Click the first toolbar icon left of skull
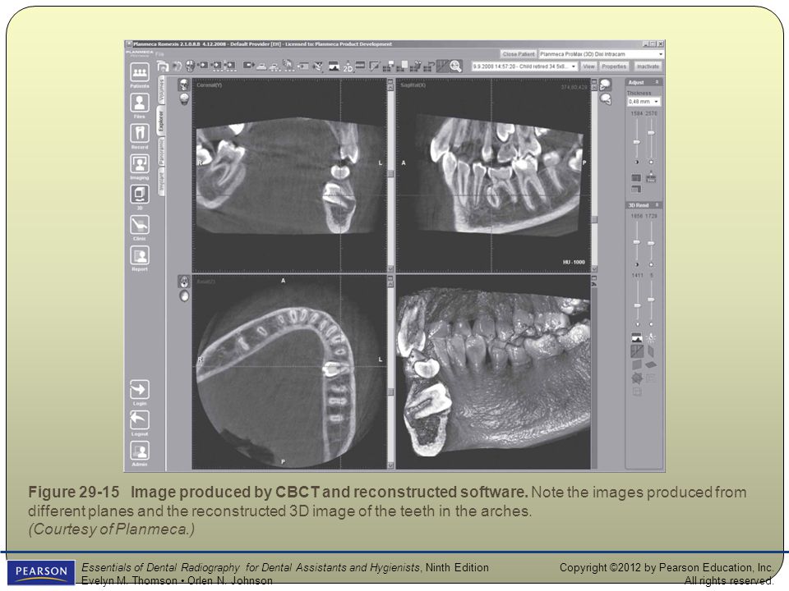The width and height of the screenshot is (789, 591). 162,66
